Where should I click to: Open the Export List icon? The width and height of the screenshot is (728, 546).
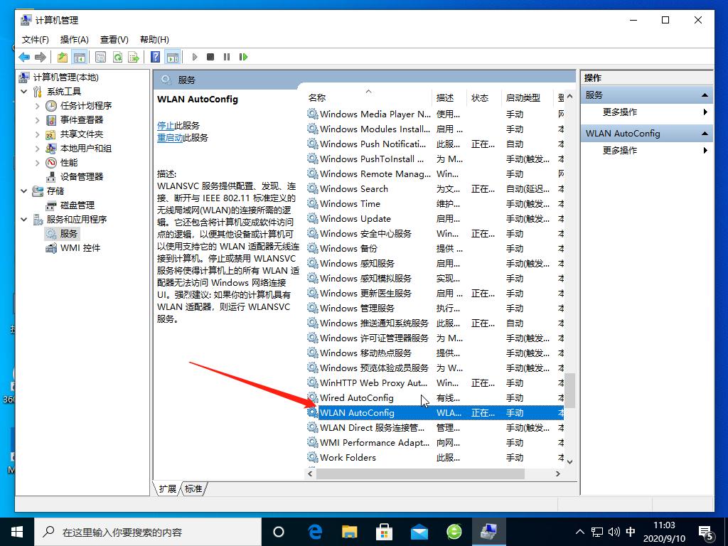tap(134, 57)
